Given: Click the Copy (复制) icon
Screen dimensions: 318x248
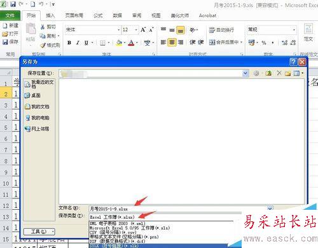Looking at the screenshot, I should (43, 36).
